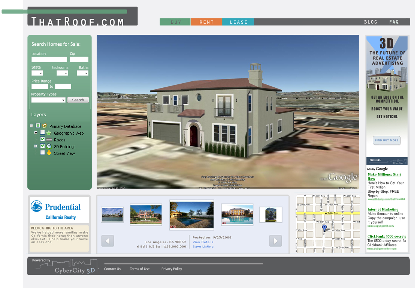The width and height of the screenshot is (417, 288).
Task: Open the Make Millions: Start Now ad
Action: click(384, 177)
